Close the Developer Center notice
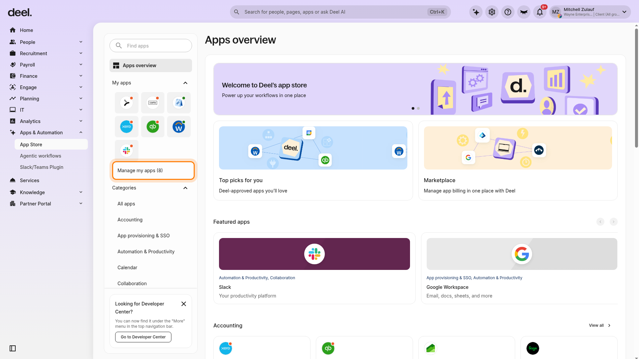 pyautogui.click(x=184, y=304)
